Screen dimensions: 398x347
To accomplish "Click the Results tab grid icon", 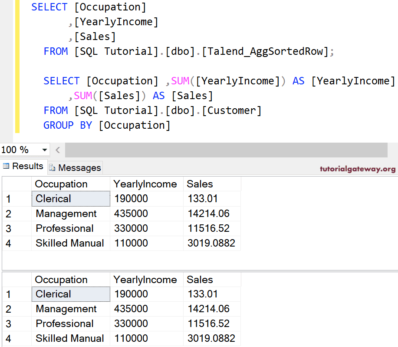I will click(x=6, y=167).
